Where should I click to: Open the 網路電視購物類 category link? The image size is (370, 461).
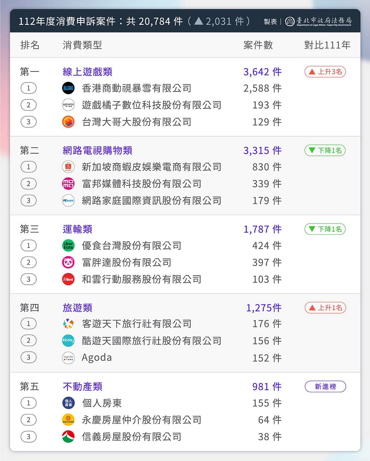97,150
